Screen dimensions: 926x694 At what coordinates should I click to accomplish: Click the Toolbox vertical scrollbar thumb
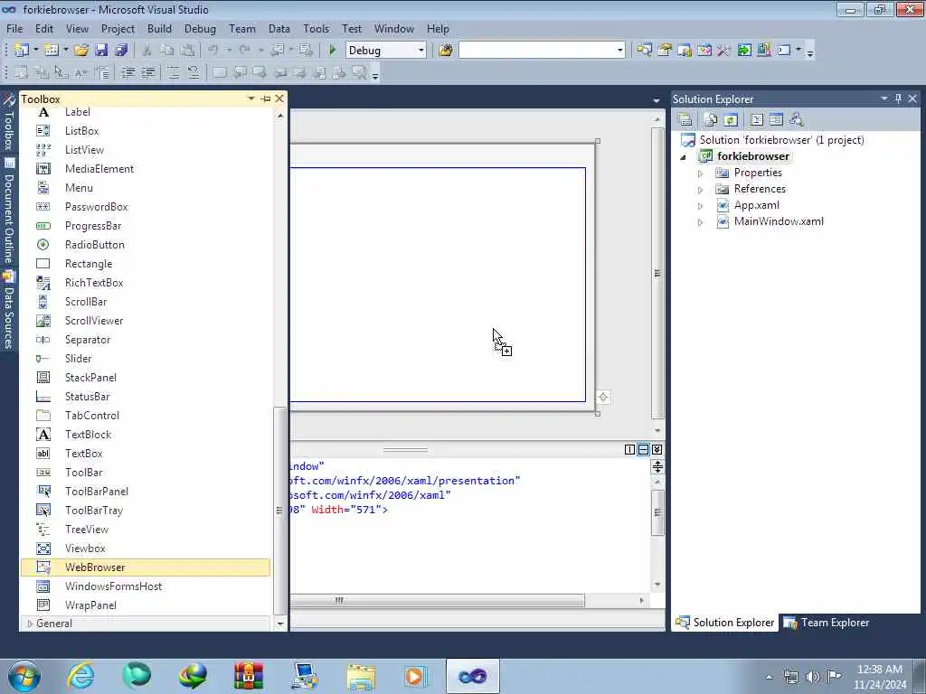point(280,511)
